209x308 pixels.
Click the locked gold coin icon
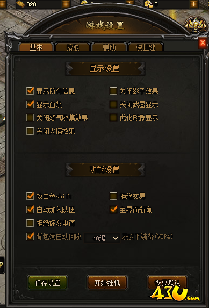pos(148,4)
